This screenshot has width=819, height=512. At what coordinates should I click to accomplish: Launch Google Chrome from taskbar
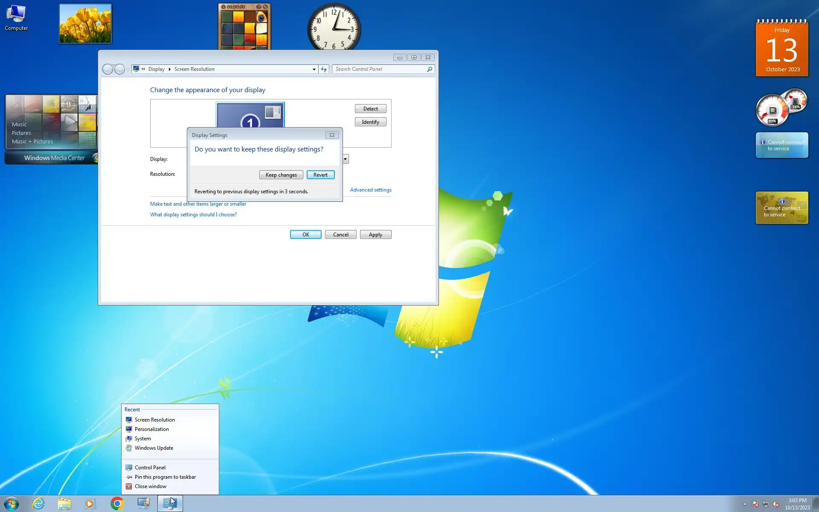(117, 503)
